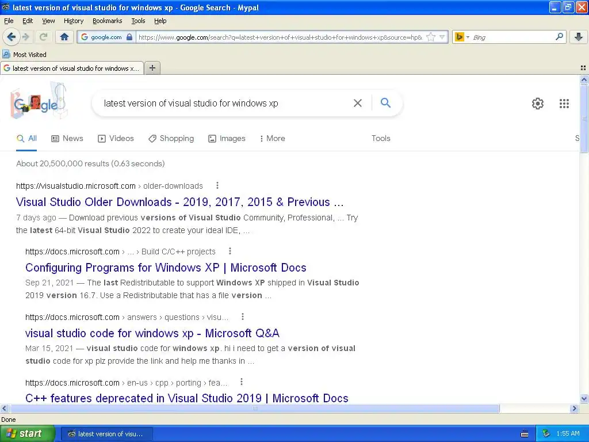Click vertical scrollbar up arrow

(x=584, y=79)
